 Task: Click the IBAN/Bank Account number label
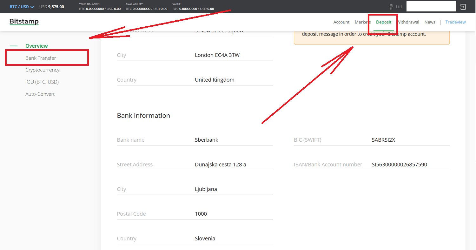click(x=328, y=165)
